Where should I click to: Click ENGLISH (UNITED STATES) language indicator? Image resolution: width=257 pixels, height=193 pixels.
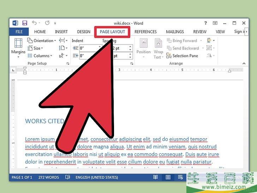click(x=97, y=177)
